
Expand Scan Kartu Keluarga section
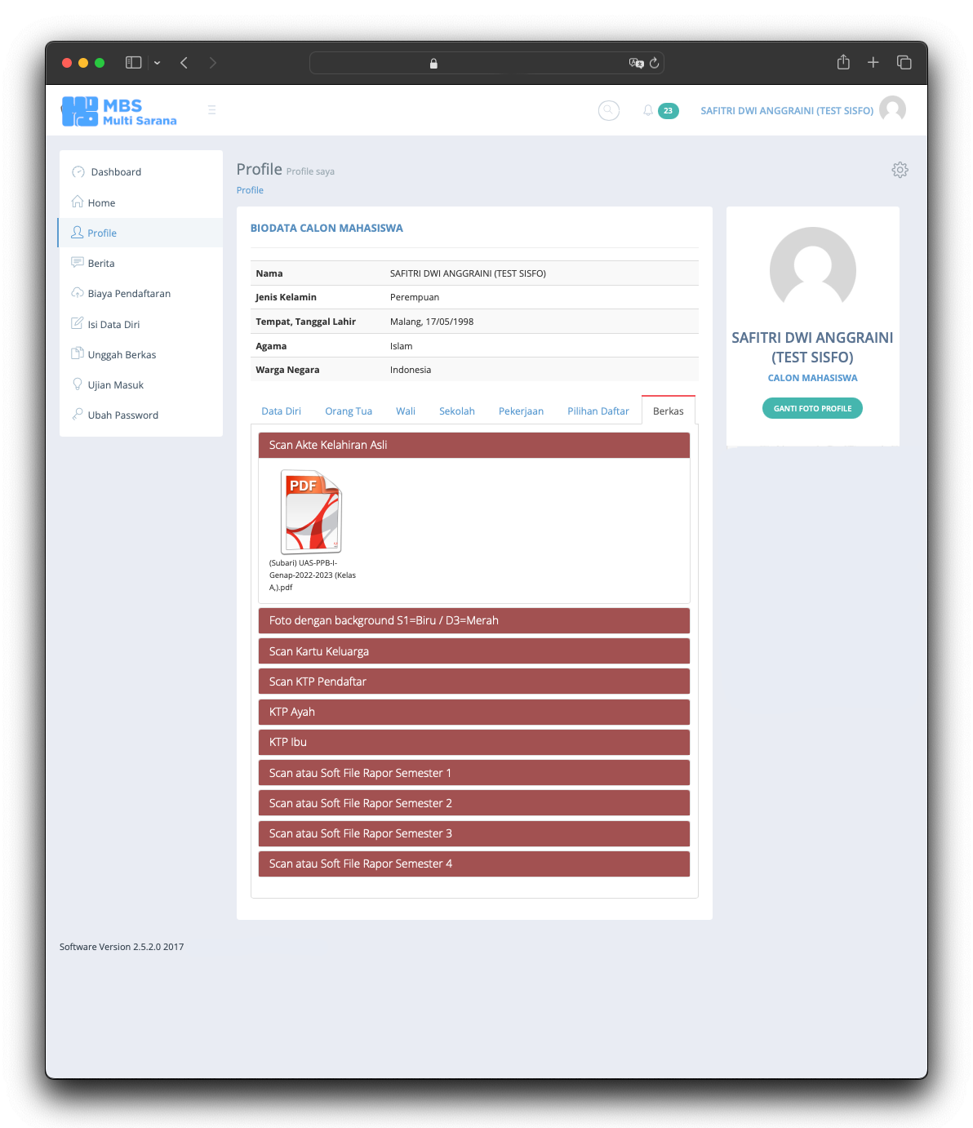[473, 651]
